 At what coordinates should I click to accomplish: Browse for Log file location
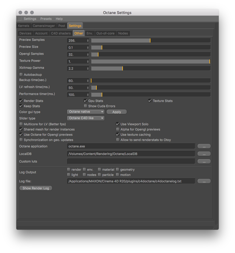click(x=204, y=181)
